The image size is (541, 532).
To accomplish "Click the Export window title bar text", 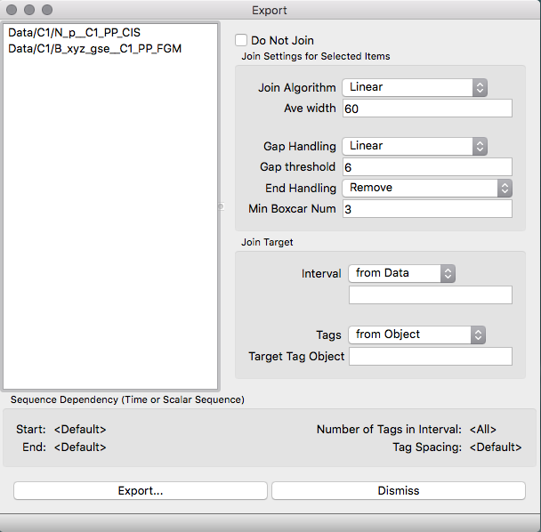I will 270,10.
